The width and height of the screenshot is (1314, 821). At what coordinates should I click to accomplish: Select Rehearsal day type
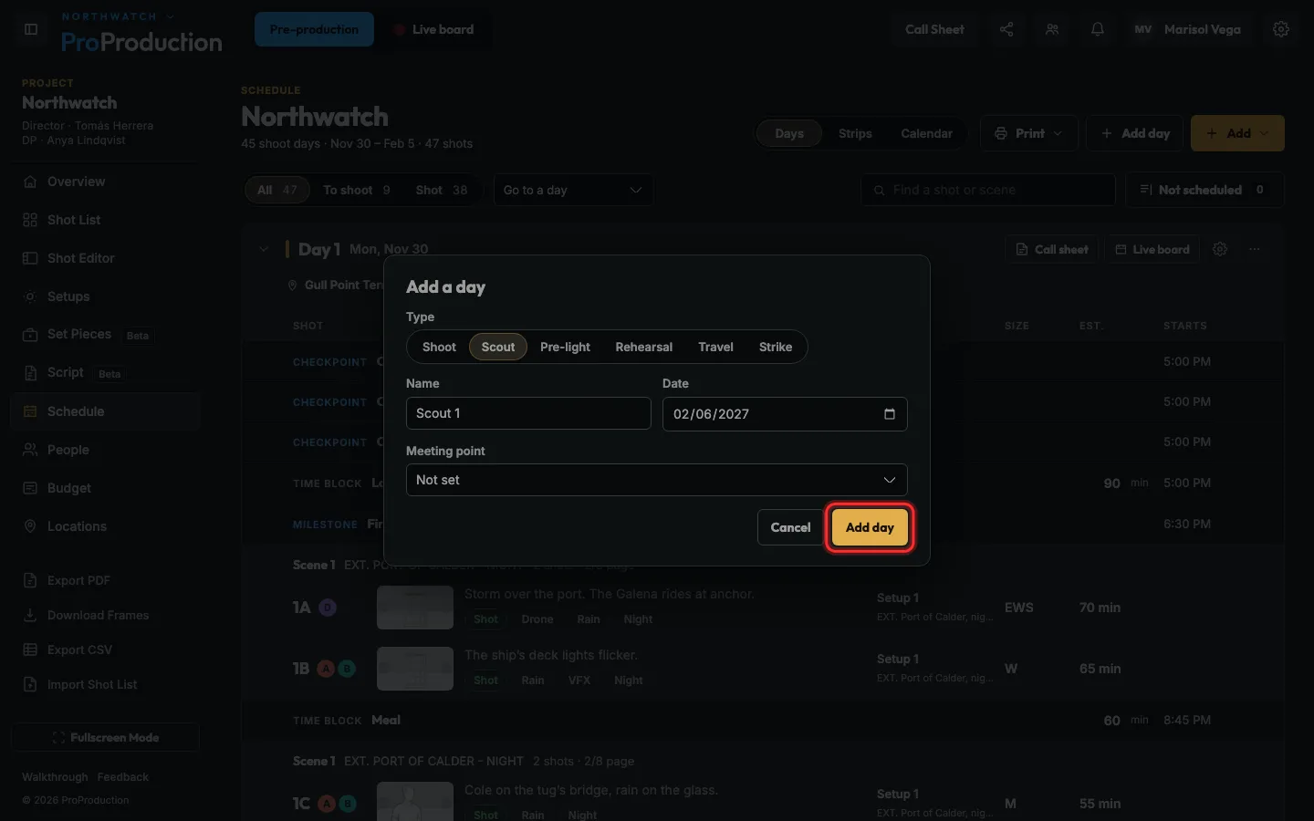643,347
